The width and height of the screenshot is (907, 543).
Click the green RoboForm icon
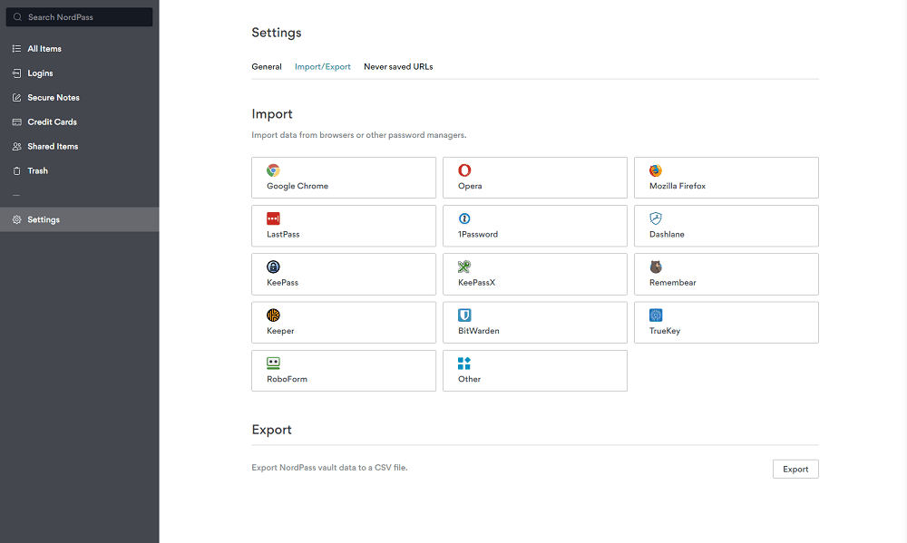coord(273,364)
